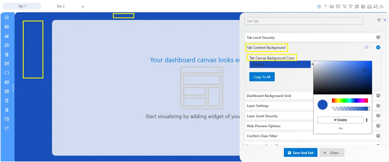389x162 pixels.
Task: Click the plain funnel filter icon
Action: 351,7
